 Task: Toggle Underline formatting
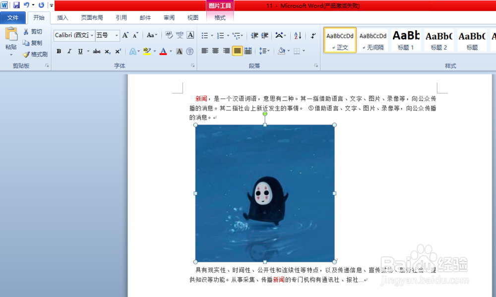tap(80, 51)
